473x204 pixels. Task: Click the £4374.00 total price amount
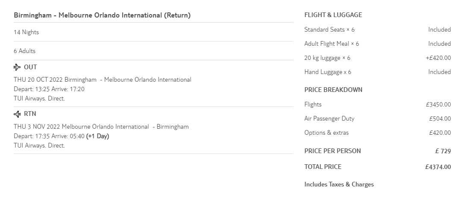coord(438,167)
